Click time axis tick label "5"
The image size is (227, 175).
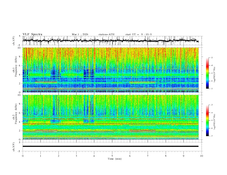(x=112, y=156)
